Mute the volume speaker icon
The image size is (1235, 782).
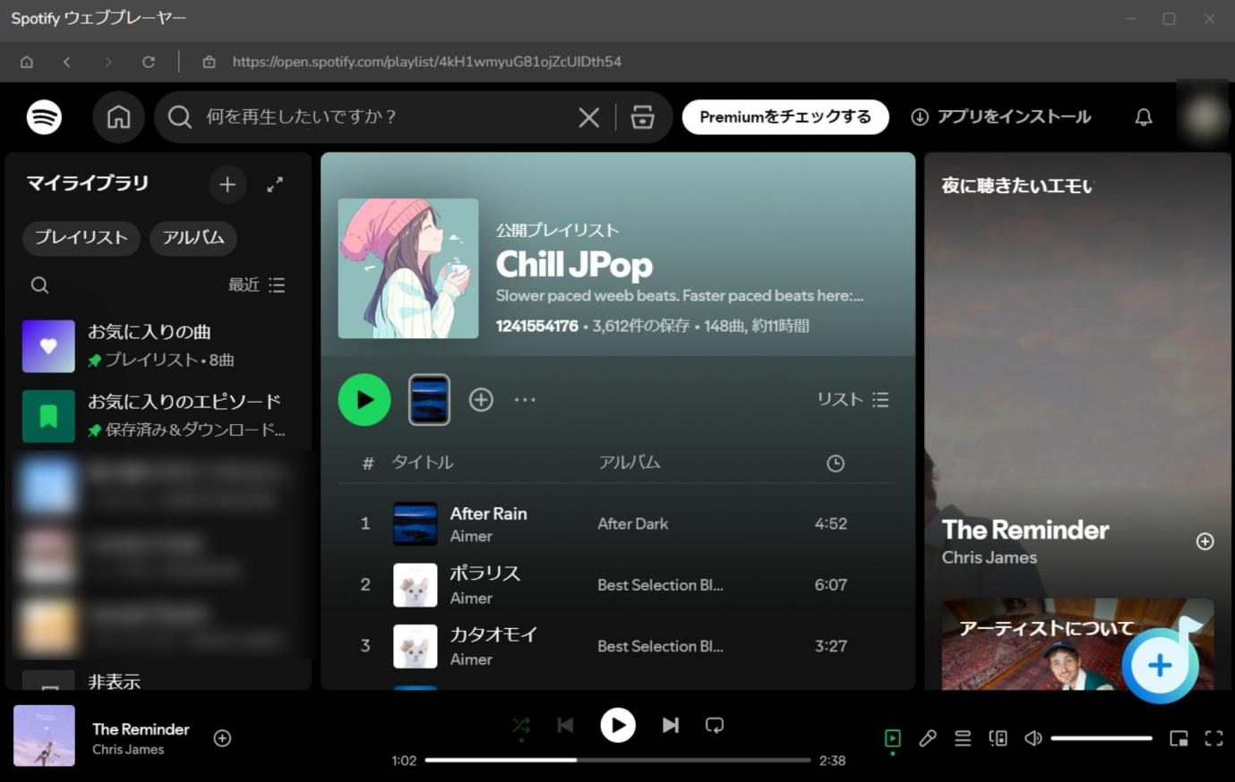coord(1033,738)
